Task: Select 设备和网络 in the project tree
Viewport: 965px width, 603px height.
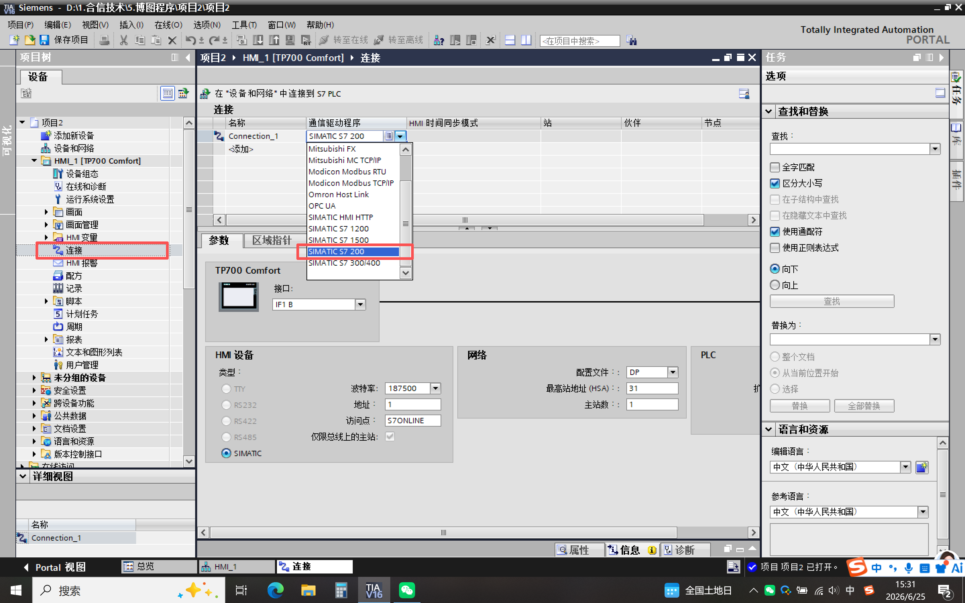Action: click(x=74, y=148)
